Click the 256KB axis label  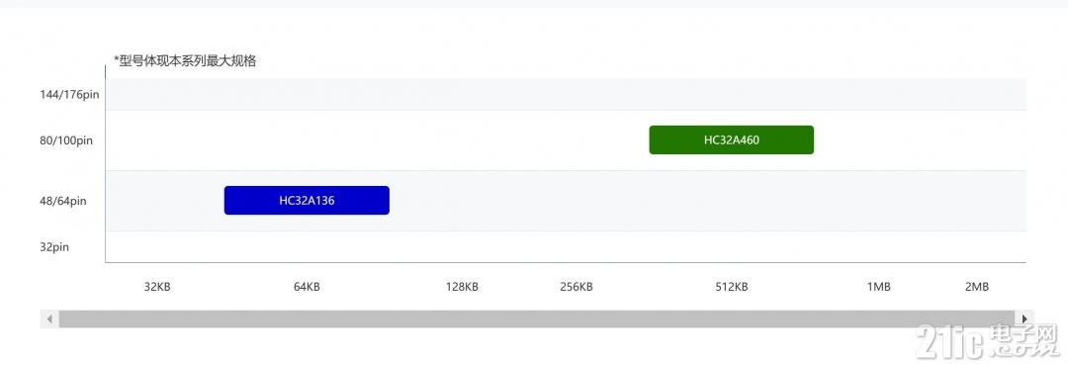577,287
